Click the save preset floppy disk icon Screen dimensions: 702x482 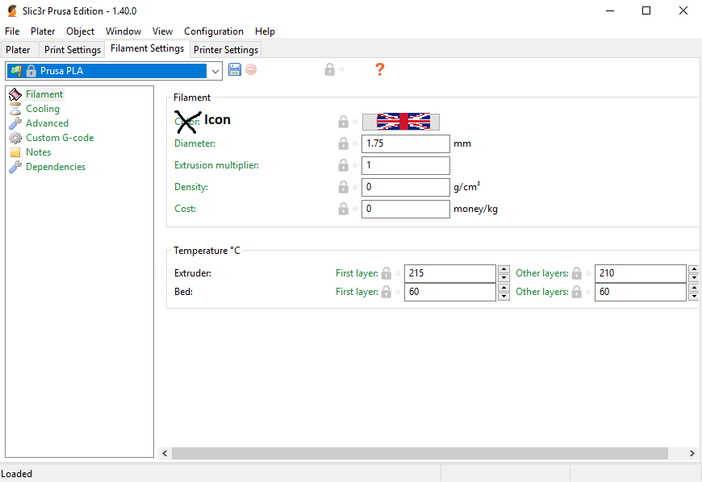tap(235, 69)
